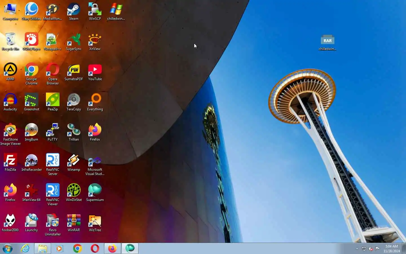The image size is (406, 254).
Task: Click the network tray icon
Action: tap(364, 249)
